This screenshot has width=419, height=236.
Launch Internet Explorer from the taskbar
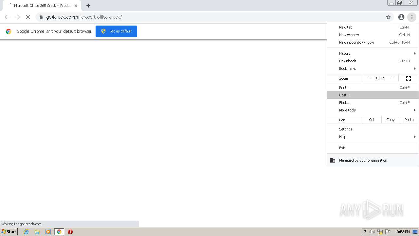pyautogui.click(x=26, y=232)
